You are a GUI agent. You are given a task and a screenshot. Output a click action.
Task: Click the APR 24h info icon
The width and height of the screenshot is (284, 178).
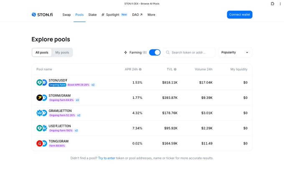(140, 69)
